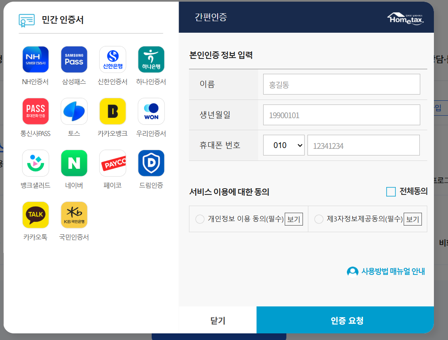Open the 010 phone prefix dropdown
This screenshot has height=340, width=448.
tap(284, 145)
